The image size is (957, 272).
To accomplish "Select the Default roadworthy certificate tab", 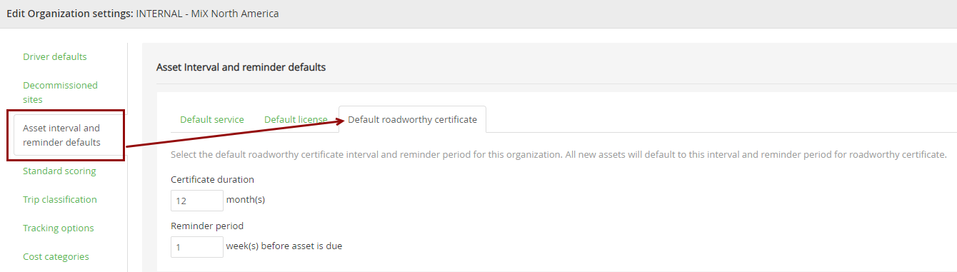I will pos(413,120).
